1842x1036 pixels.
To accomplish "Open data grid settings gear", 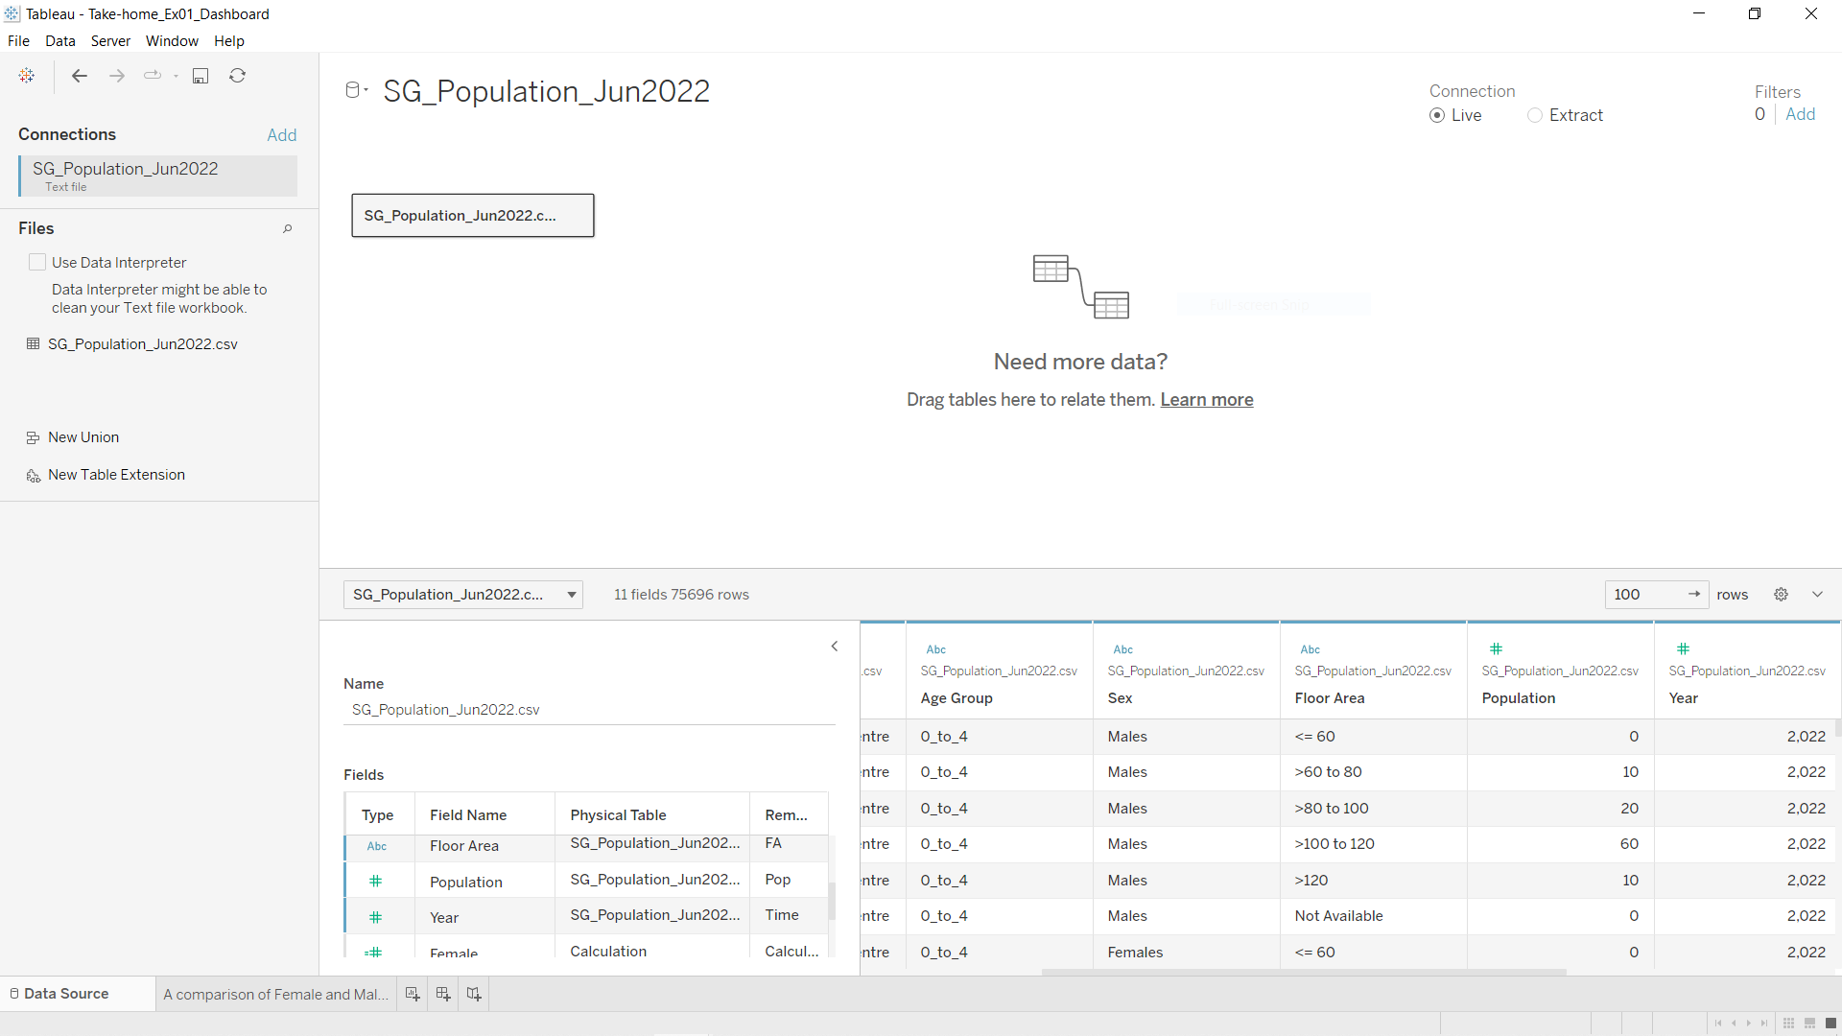I will [1781, 595].
